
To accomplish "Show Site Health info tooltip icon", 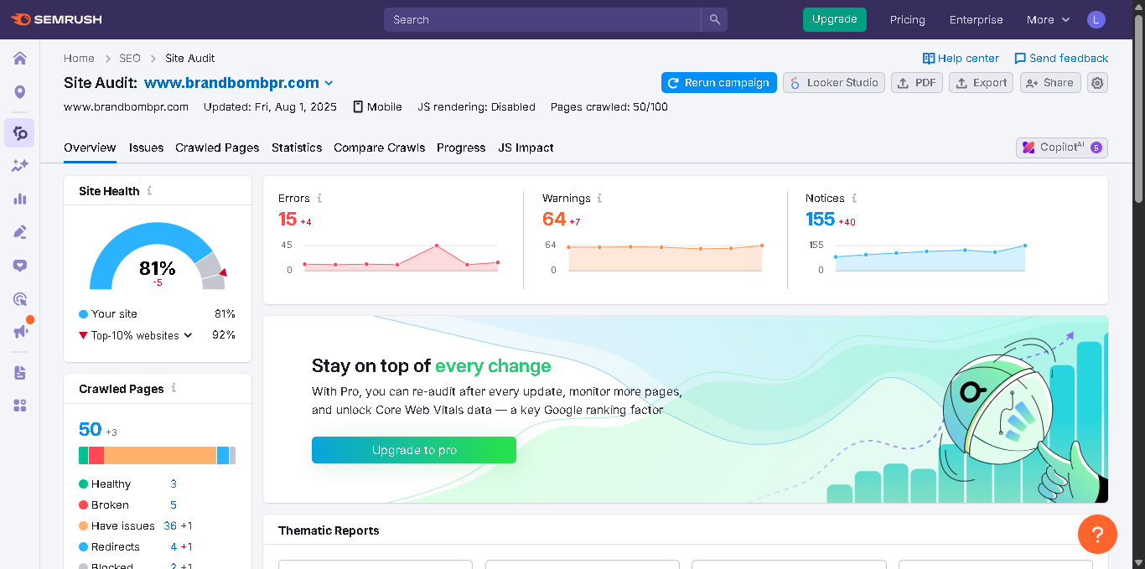I will point(149,191).
